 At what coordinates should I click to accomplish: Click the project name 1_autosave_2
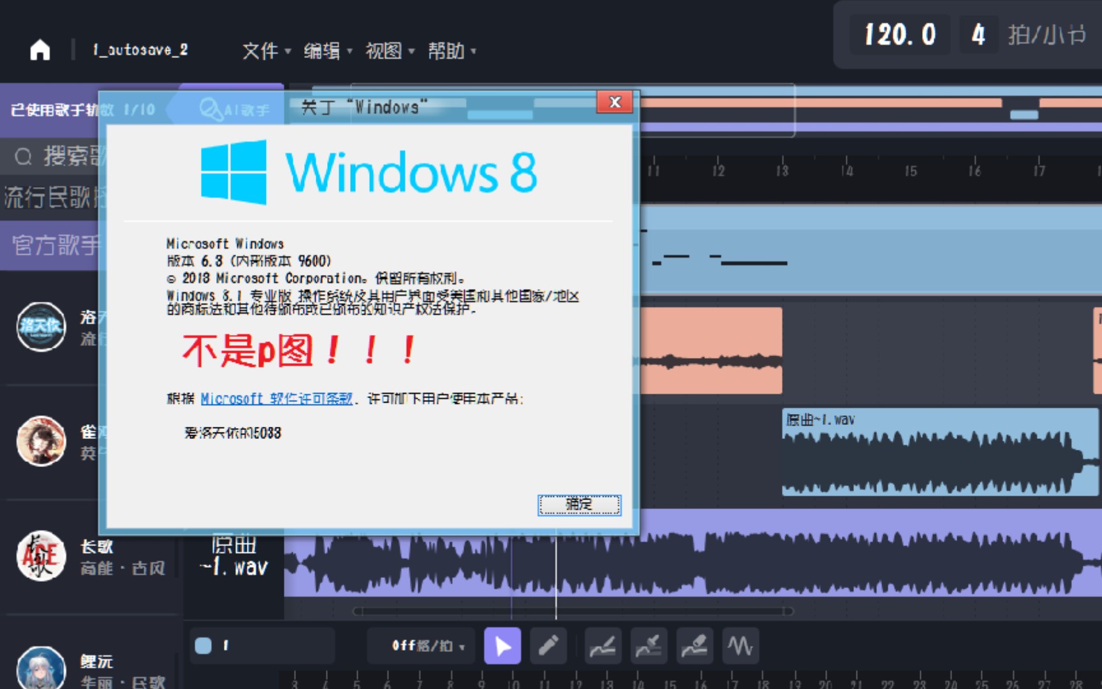140,50
